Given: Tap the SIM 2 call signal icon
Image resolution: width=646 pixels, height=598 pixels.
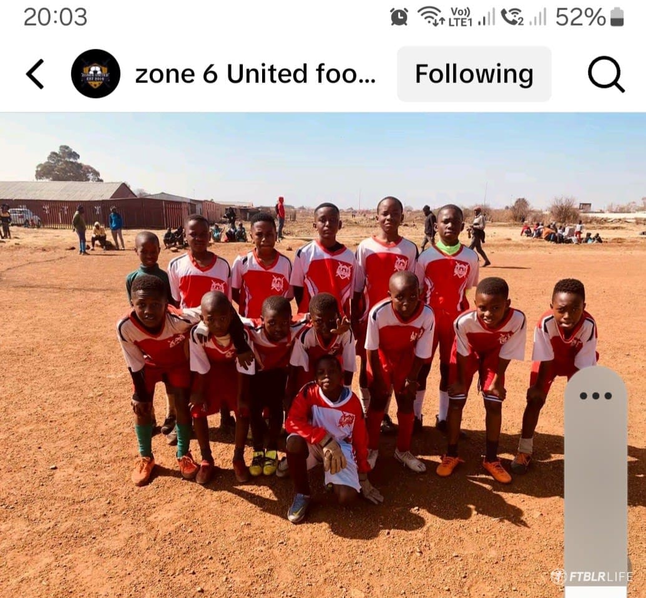Looking at the screenshot, I should tap(524, 17).
